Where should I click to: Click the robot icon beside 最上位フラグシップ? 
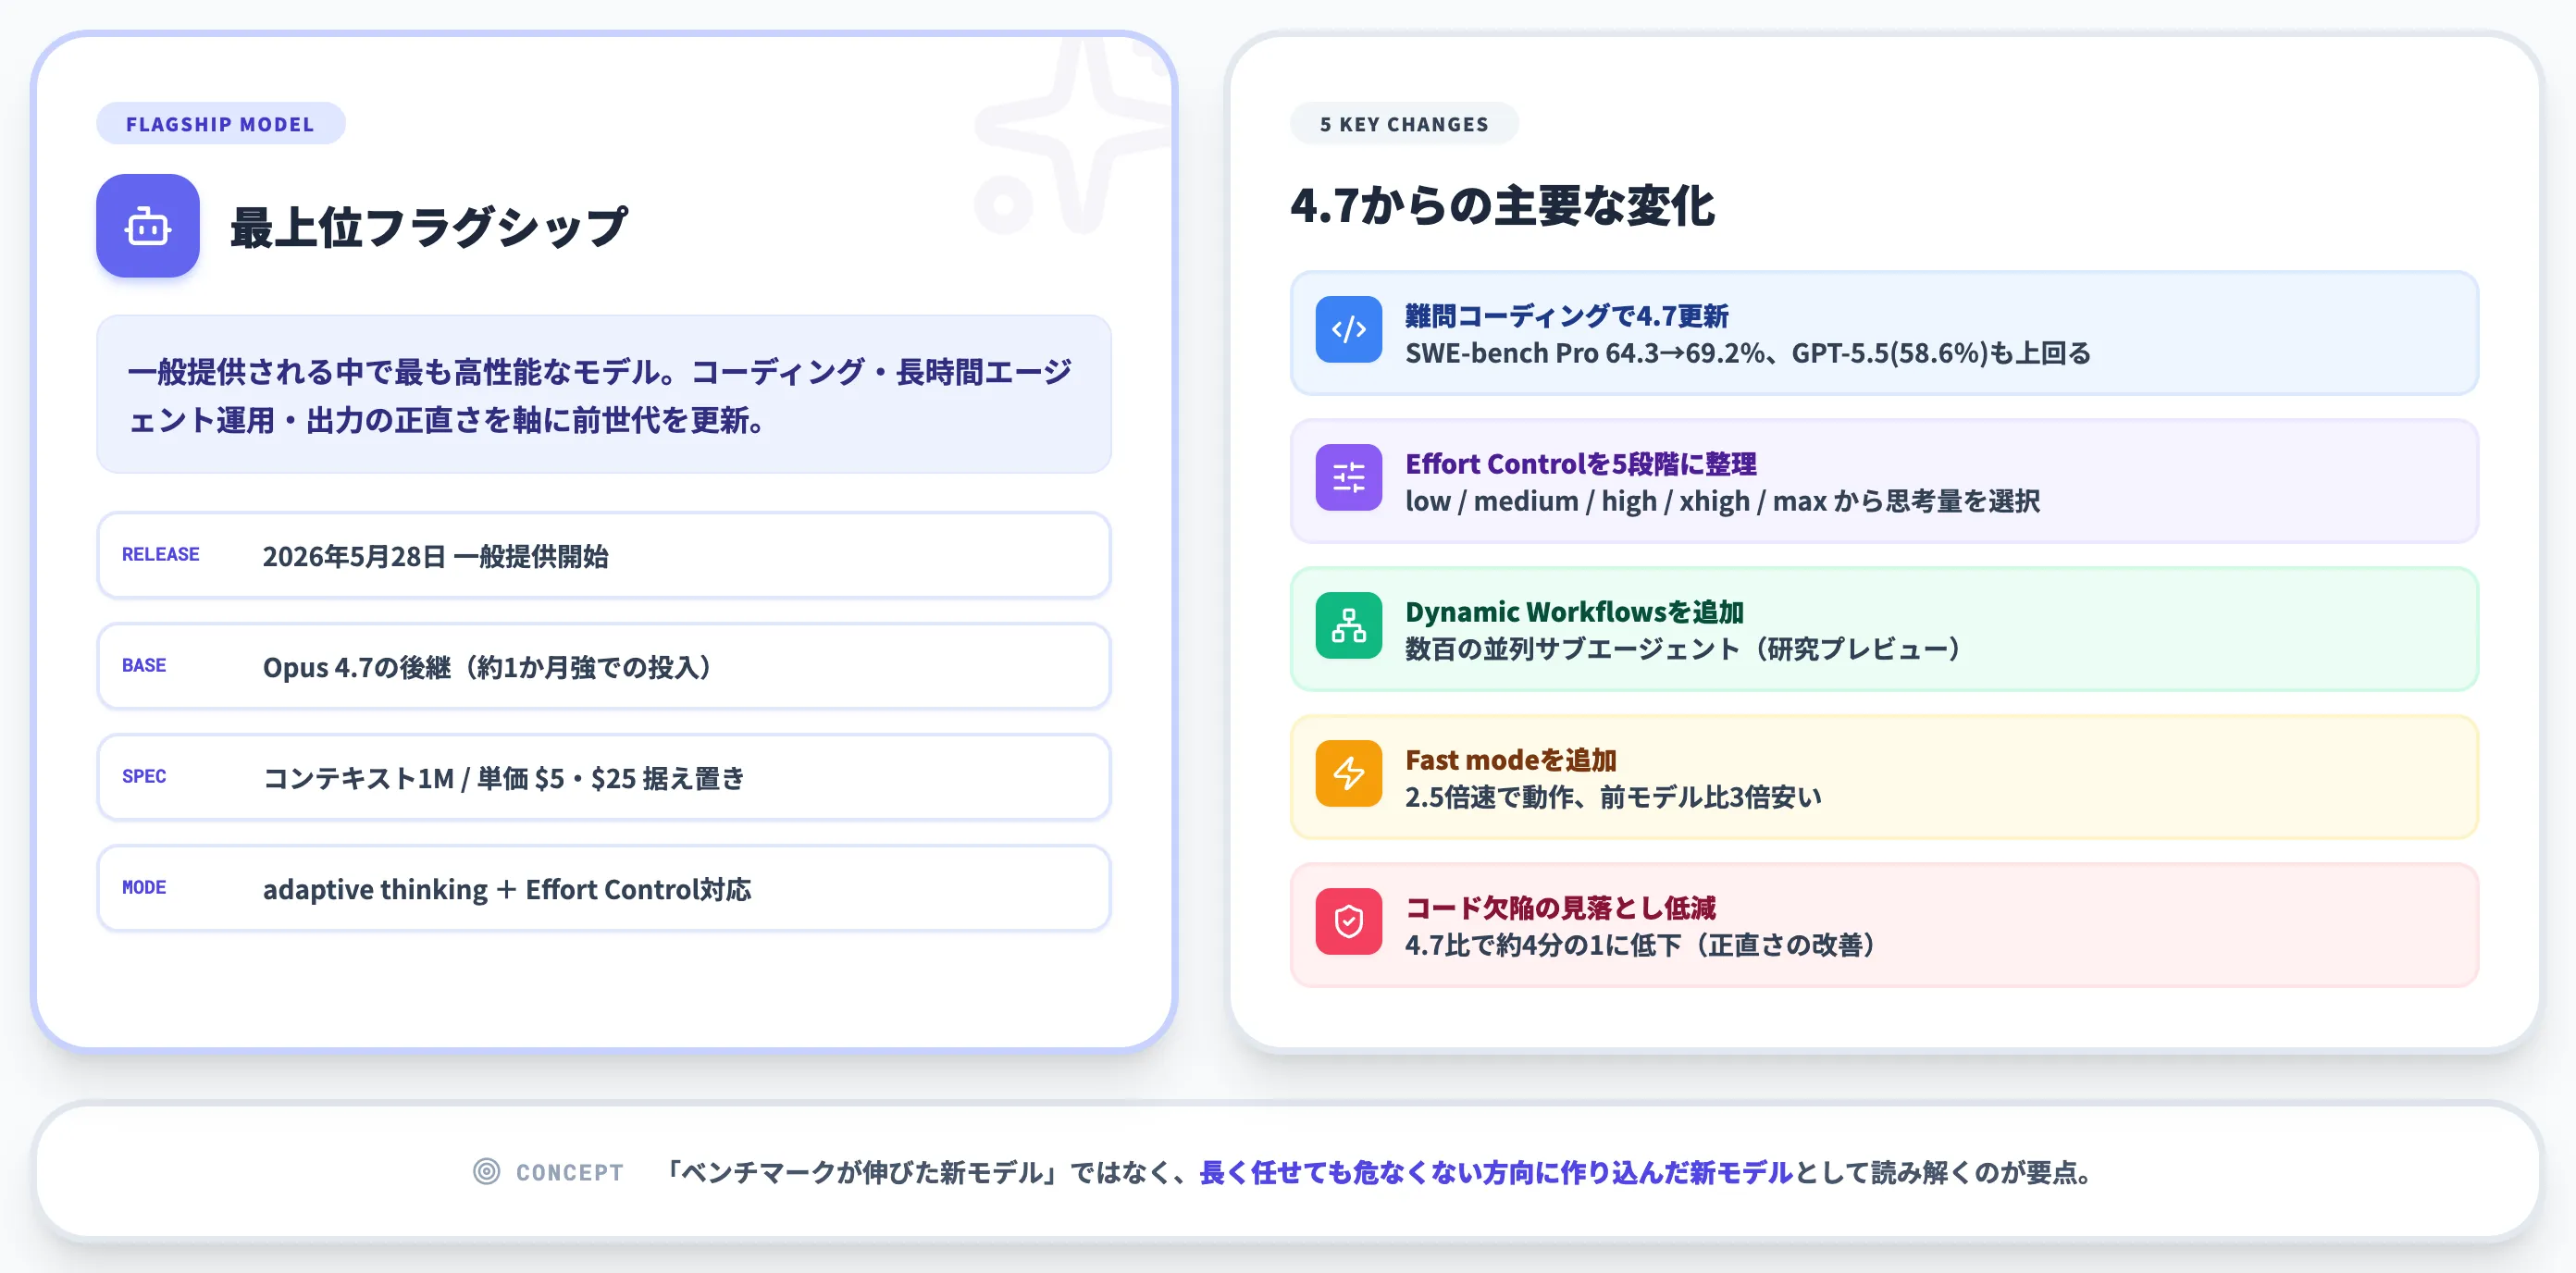pos(148,226)
